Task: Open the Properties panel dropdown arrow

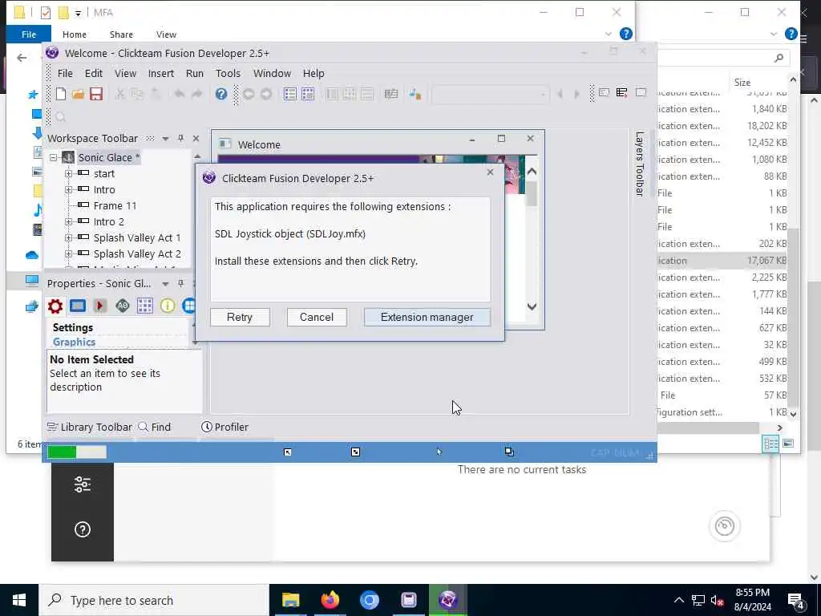Action: (165, 284)
